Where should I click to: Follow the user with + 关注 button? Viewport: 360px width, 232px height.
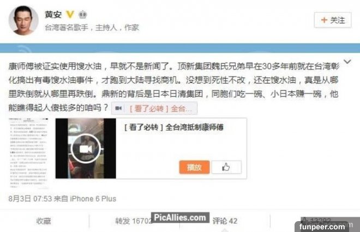click(333, 20)
